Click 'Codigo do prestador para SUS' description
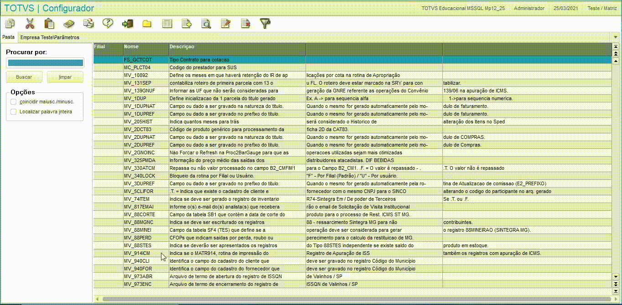The width and height of the screenshot is (622, 305). pyautogui.click(x=237, y=67)
